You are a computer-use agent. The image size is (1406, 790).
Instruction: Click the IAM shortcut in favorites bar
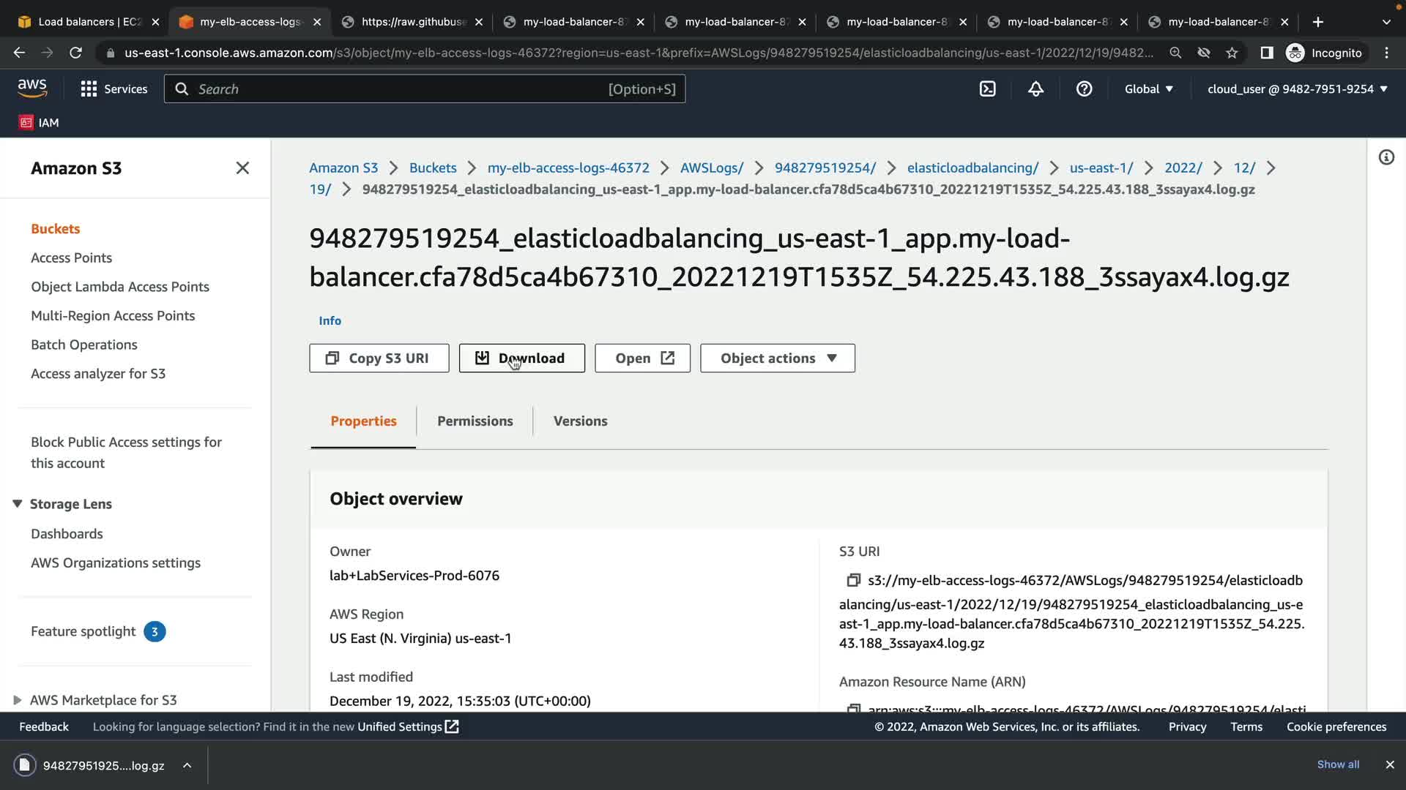(39, 123)
